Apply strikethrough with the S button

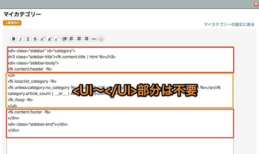pos(35,39)
